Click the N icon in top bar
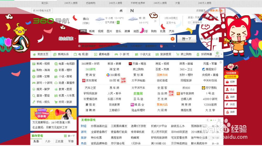This screenshot has height=146, width=262. (132, 11)
